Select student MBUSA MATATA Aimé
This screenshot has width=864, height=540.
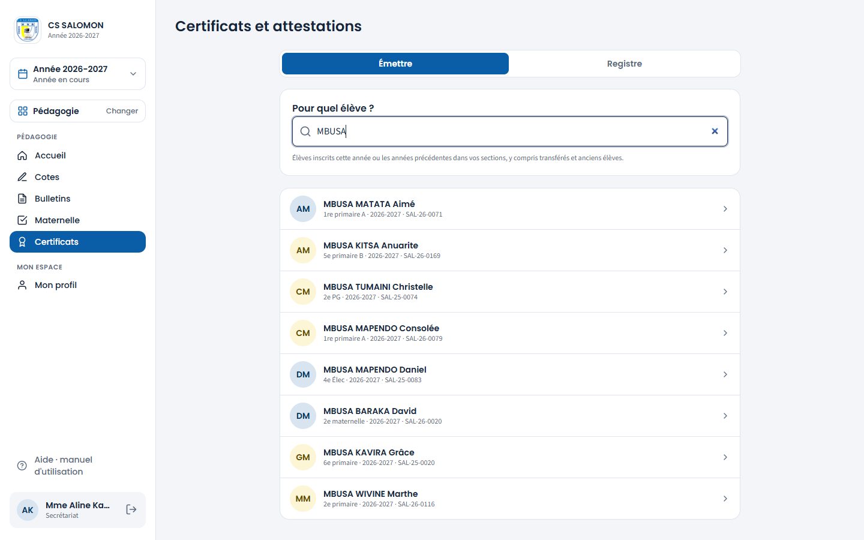click(510, 209)
